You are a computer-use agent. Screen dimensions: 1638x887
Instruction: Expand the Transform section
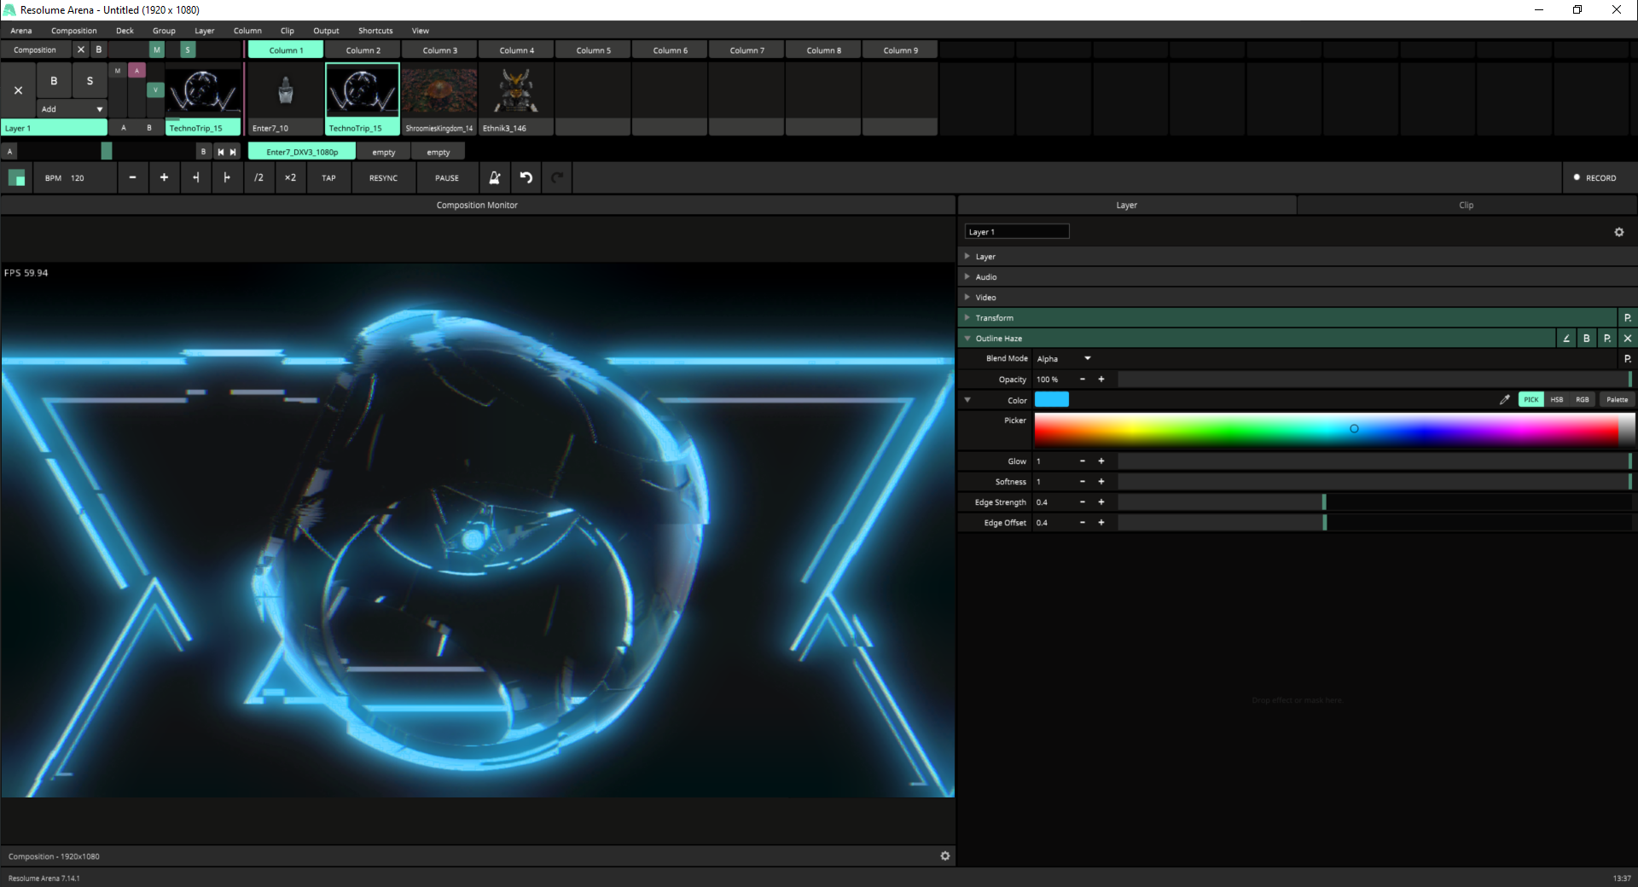click(967, 317)
